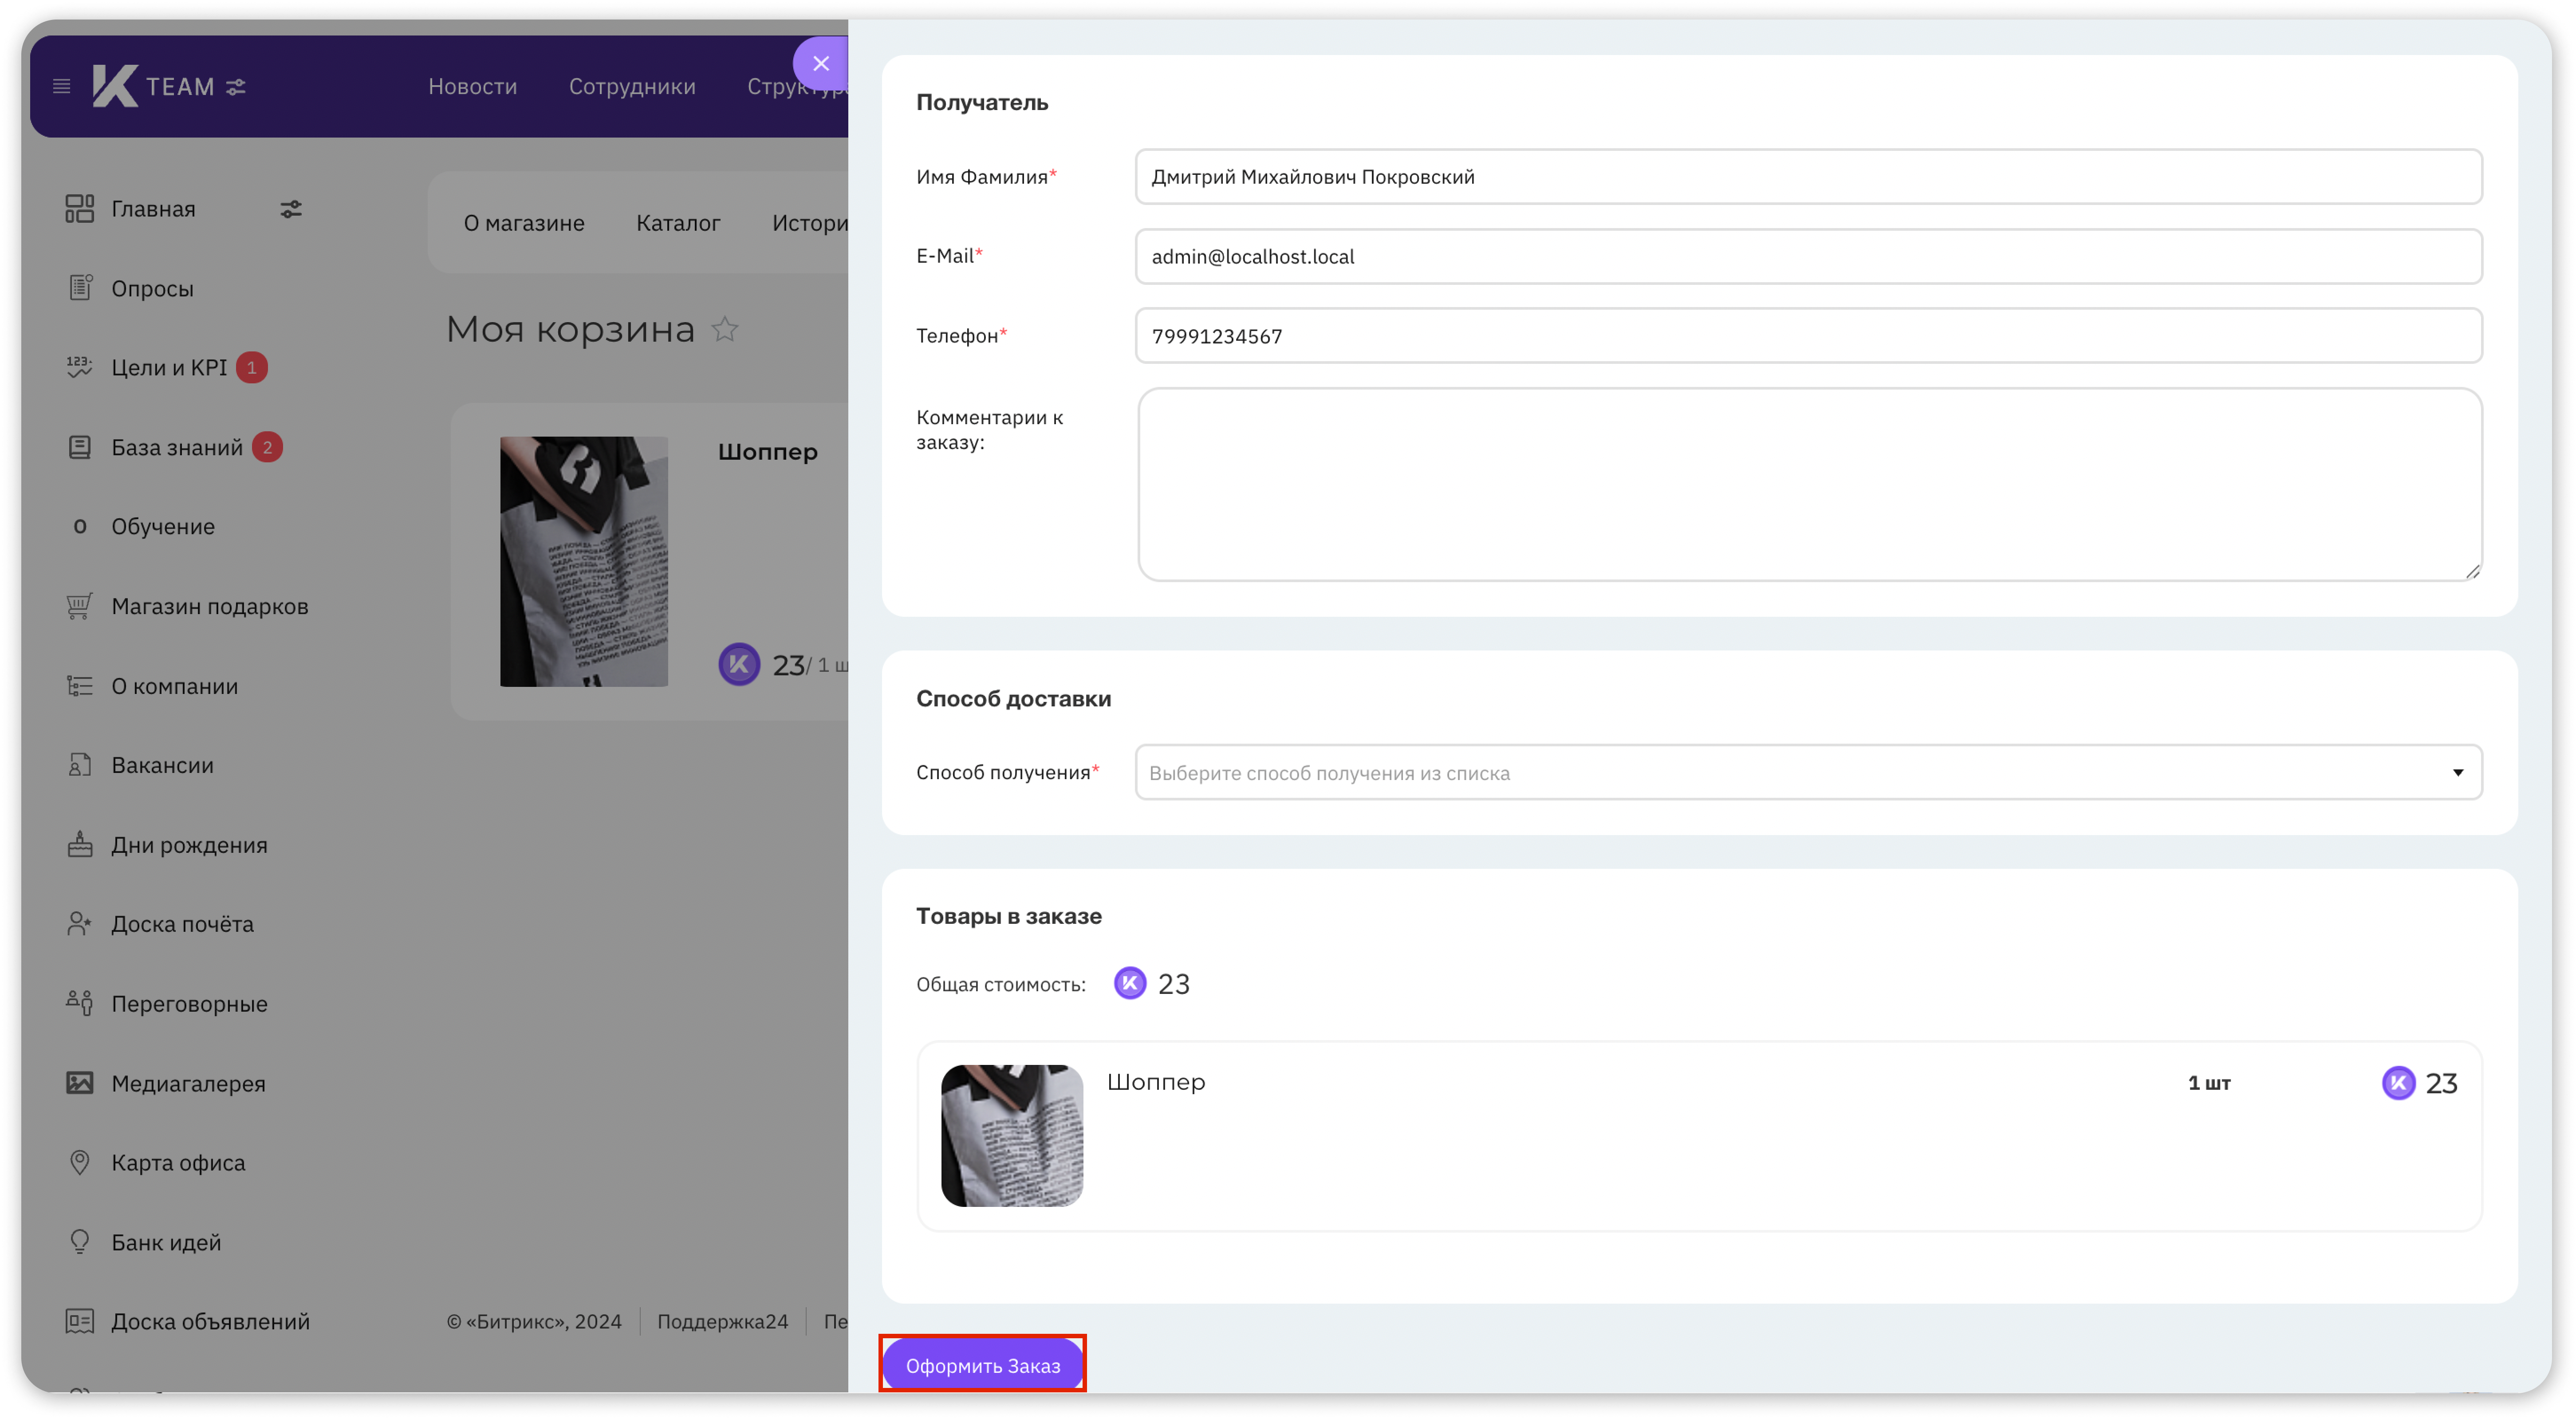Switch to Каталог tab
This screenshot has width=2576, height=1419.
pos(678,223)
